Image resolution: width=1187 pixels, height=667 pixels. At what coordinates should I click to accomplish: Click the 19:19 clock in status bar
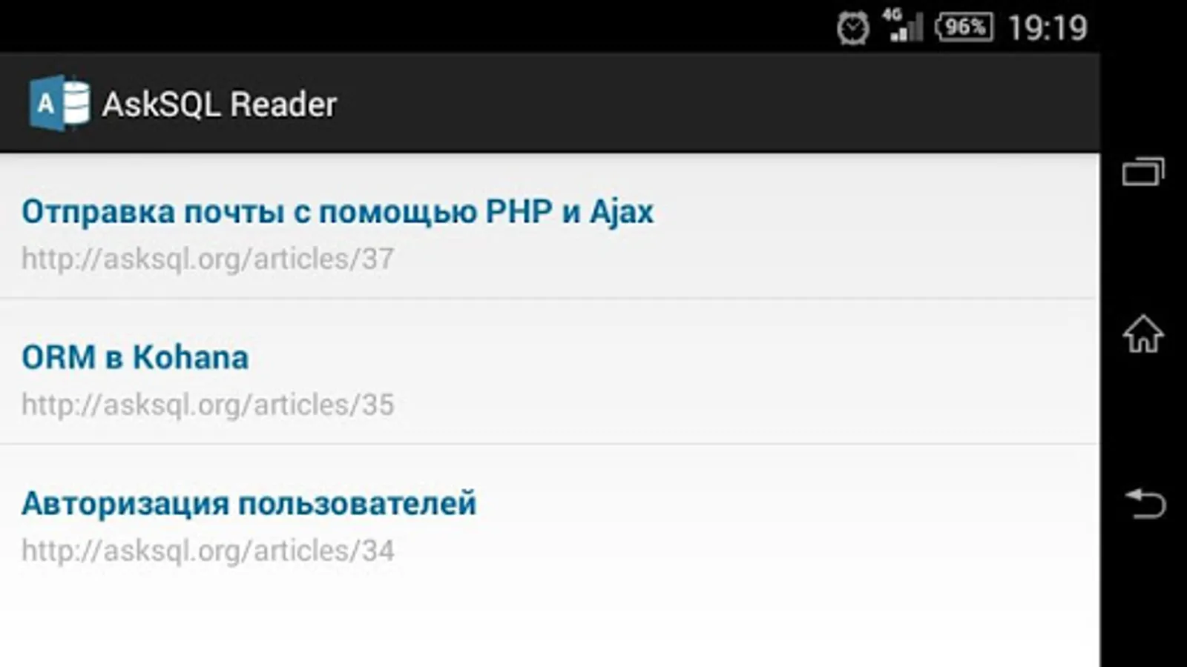click(1048, 28)
